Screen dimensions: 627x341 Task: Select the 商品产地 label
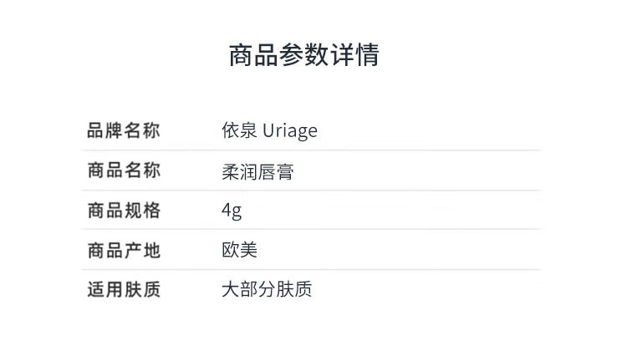click(124, 251)
